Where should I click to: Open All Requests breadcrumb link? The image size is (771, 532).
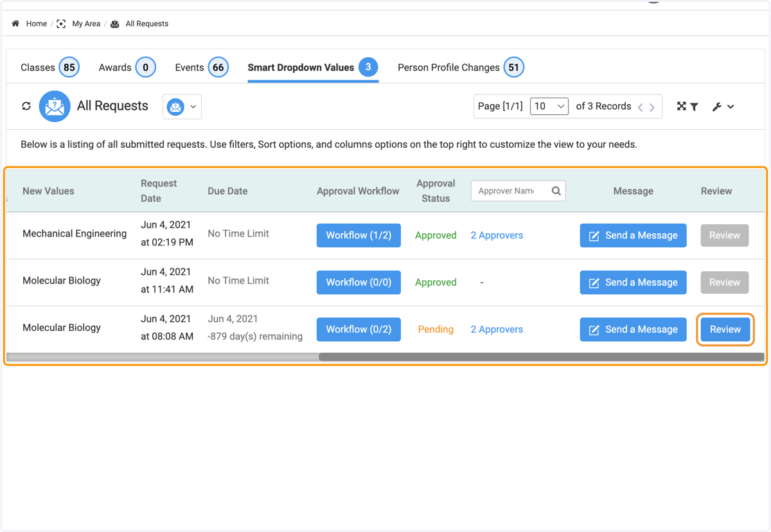(x=147, y=24)
